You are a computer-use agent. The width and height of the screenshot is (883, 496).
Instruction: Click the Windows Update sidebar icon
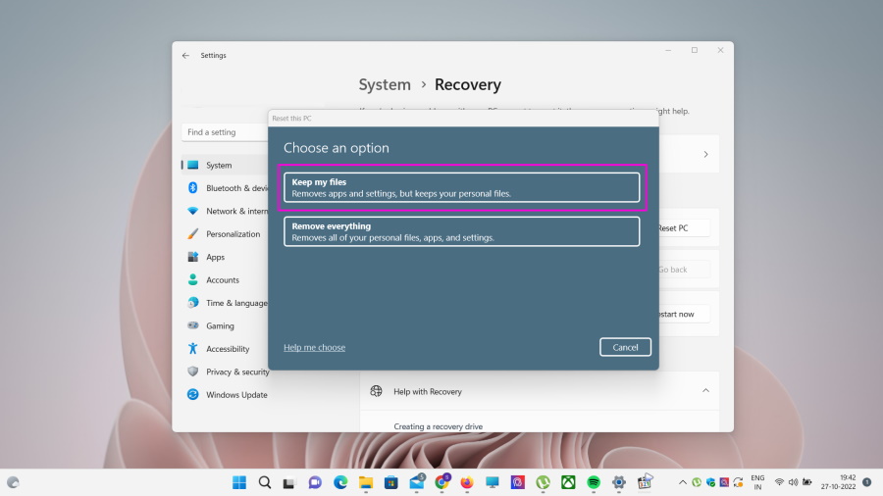tap(193, 395)
